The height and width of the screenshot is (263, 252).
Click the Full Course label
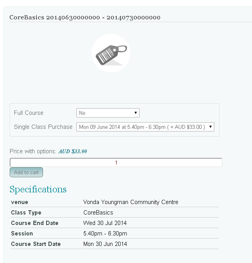click(29, 113)
